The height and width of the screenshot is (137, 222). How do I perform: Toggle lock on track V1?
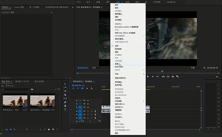click(77, 107)
